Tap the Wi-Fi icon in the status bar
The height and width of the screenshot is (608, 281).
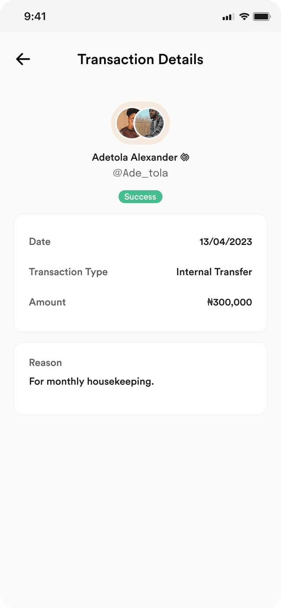click(x=244, y=17)
